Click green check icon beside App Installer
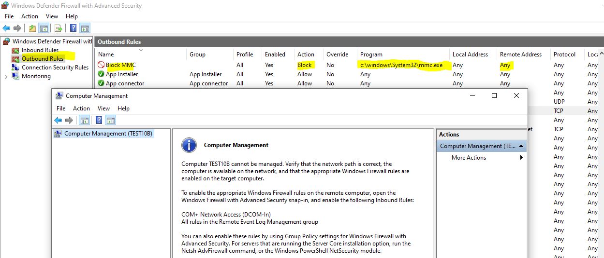Screen dimensions: 604x258 click(x=101, y=74)
